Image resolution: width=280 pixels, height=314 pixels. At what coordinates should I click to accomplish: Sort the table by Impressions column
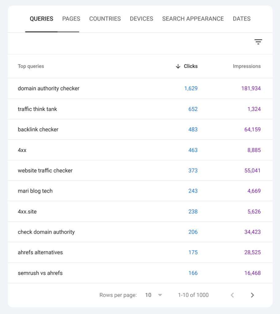[247, 66]
